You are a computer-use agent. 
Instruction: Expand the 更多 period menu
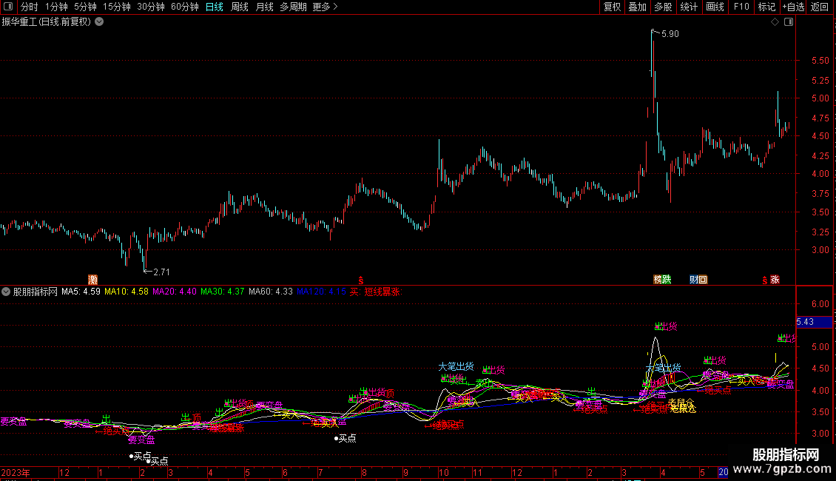point(325,7)
